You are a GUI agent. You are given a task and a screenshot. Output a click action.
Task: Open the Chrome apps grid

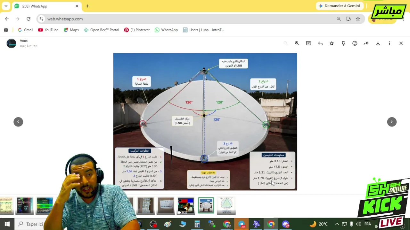(6, 30)
